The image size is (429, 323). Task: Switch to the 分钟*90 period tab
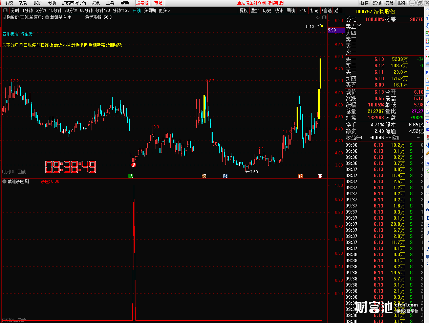coord(103,10)
